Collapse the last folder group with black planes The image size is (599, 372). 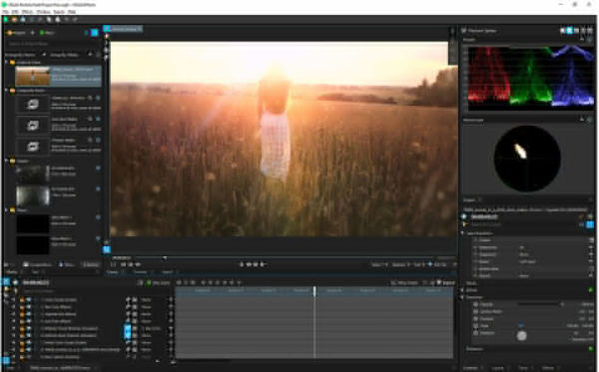point(7,209)
